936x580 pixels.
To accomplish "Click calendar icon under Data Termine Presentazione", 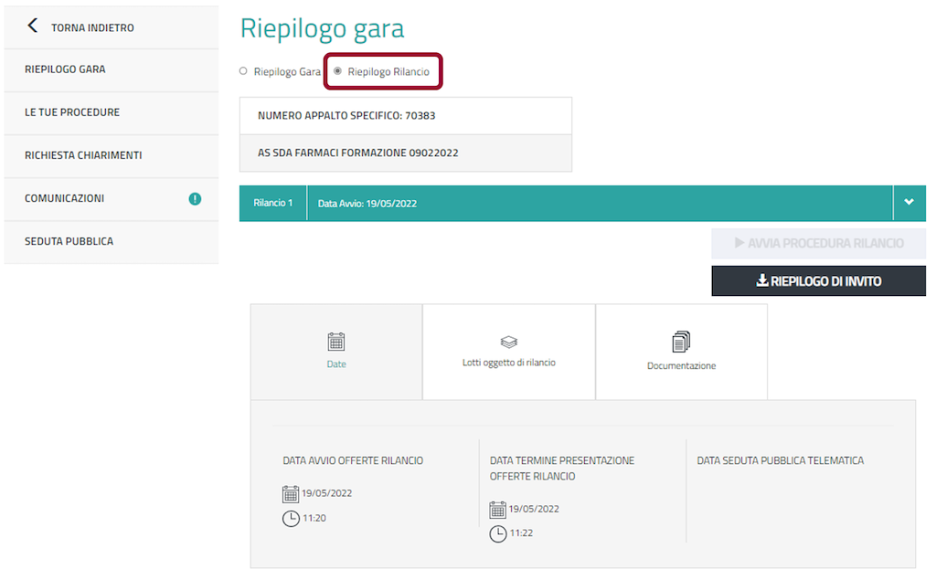I will coord(498,510).
